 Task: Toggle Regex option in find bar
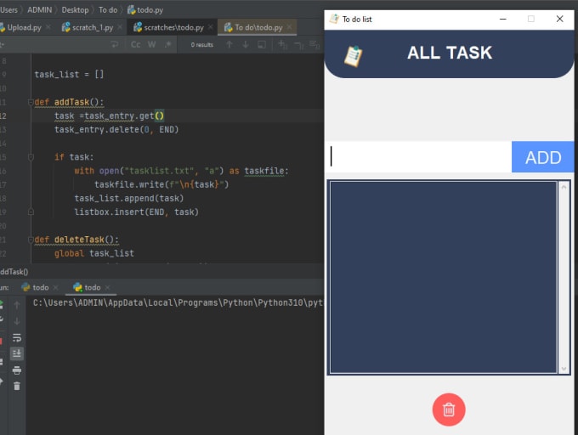tap(168, 44)
